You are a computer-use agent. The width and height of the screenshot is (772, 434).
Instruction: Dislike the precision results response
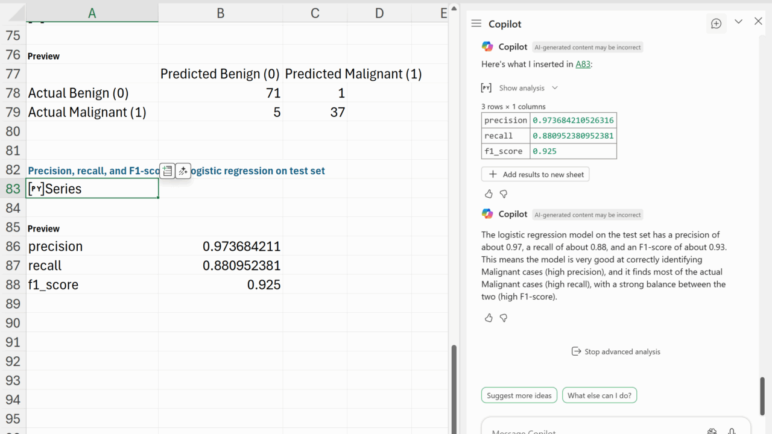point(504,194)
